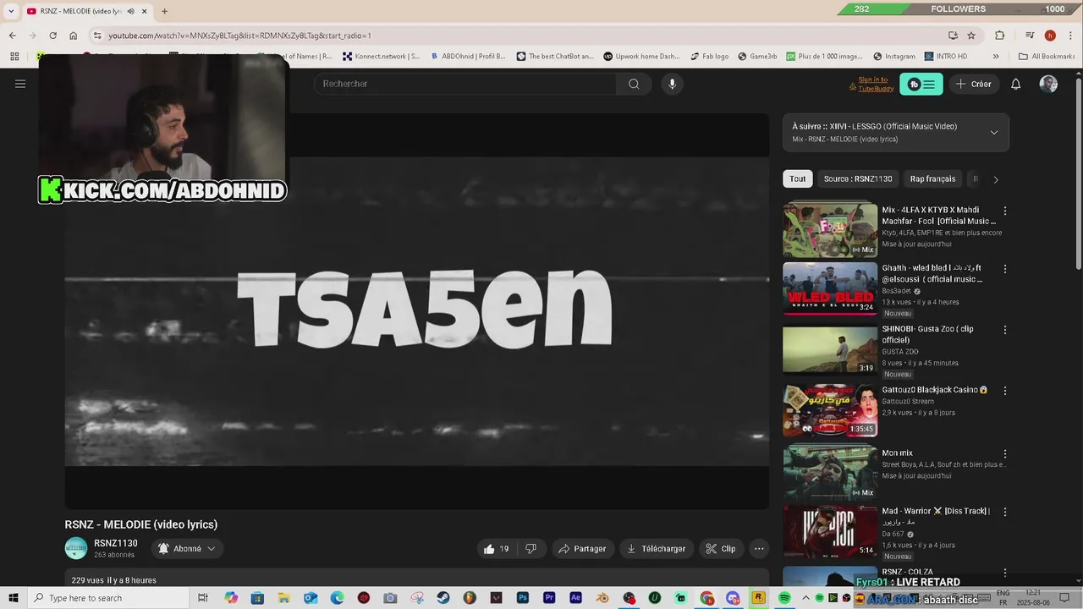Open the Chrome tab search dropdown
Screen dimensions: 1083x609
[x=11, y=11]
